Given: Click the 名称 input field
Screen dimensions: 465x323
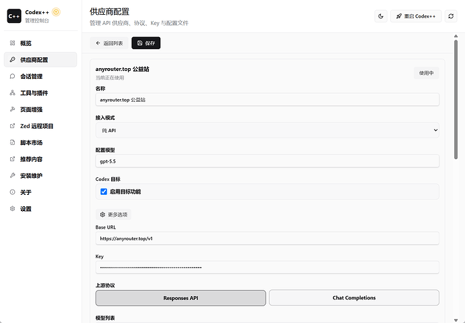Looking at the screenshot, I should tap(267, 100).
